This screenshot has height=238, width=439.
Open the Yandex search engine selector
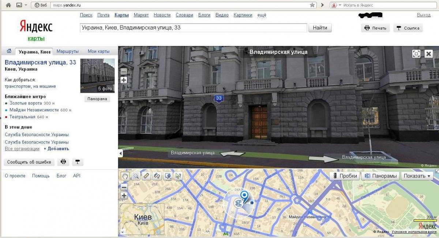pyautogui.click(x=336, y=5)
